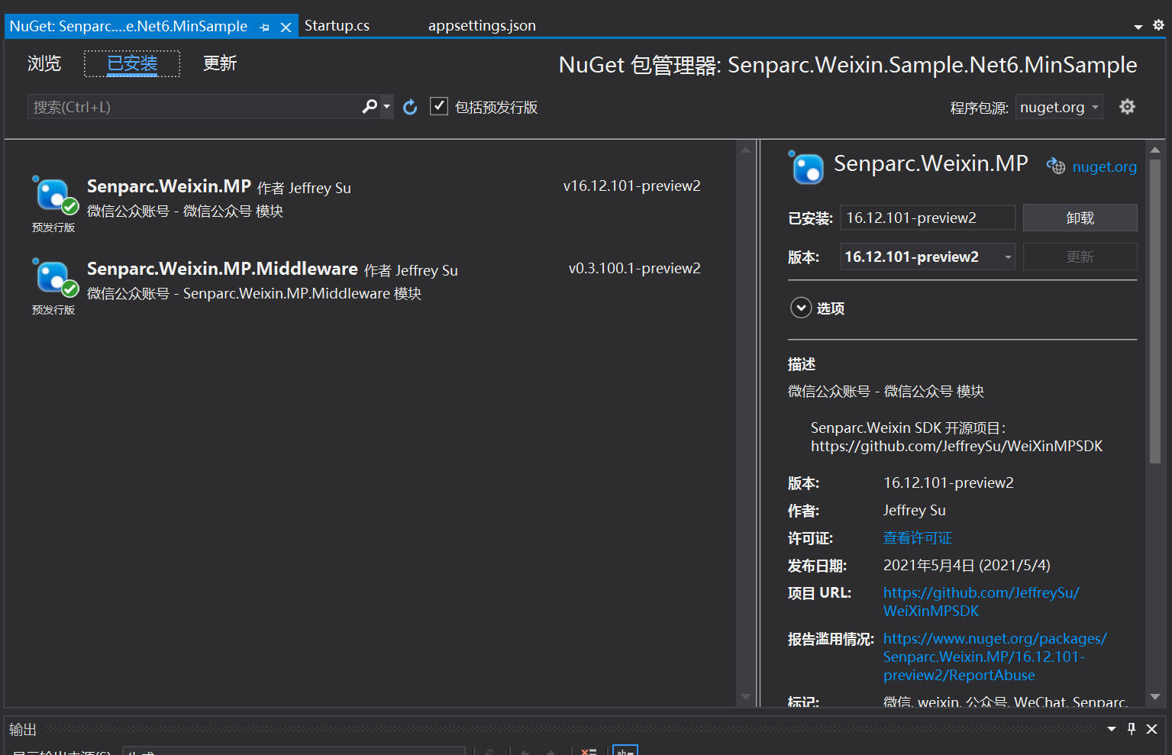1172x755 pixels.
Task: Click the package search input field
Action: pyautogui.click(x=195, y=107)
